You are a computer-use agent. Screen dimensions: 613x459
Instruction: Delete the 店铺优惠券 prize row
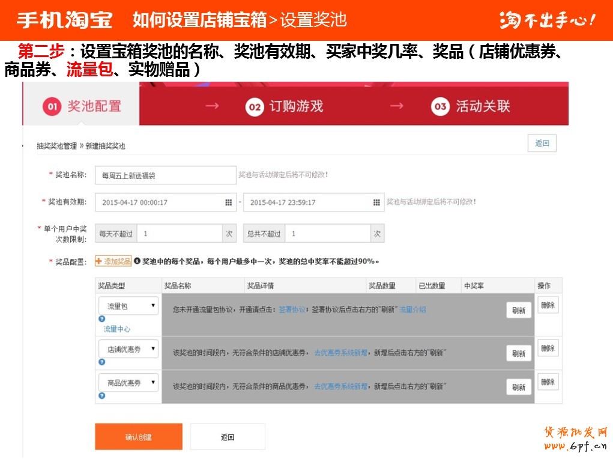[548, 348]
